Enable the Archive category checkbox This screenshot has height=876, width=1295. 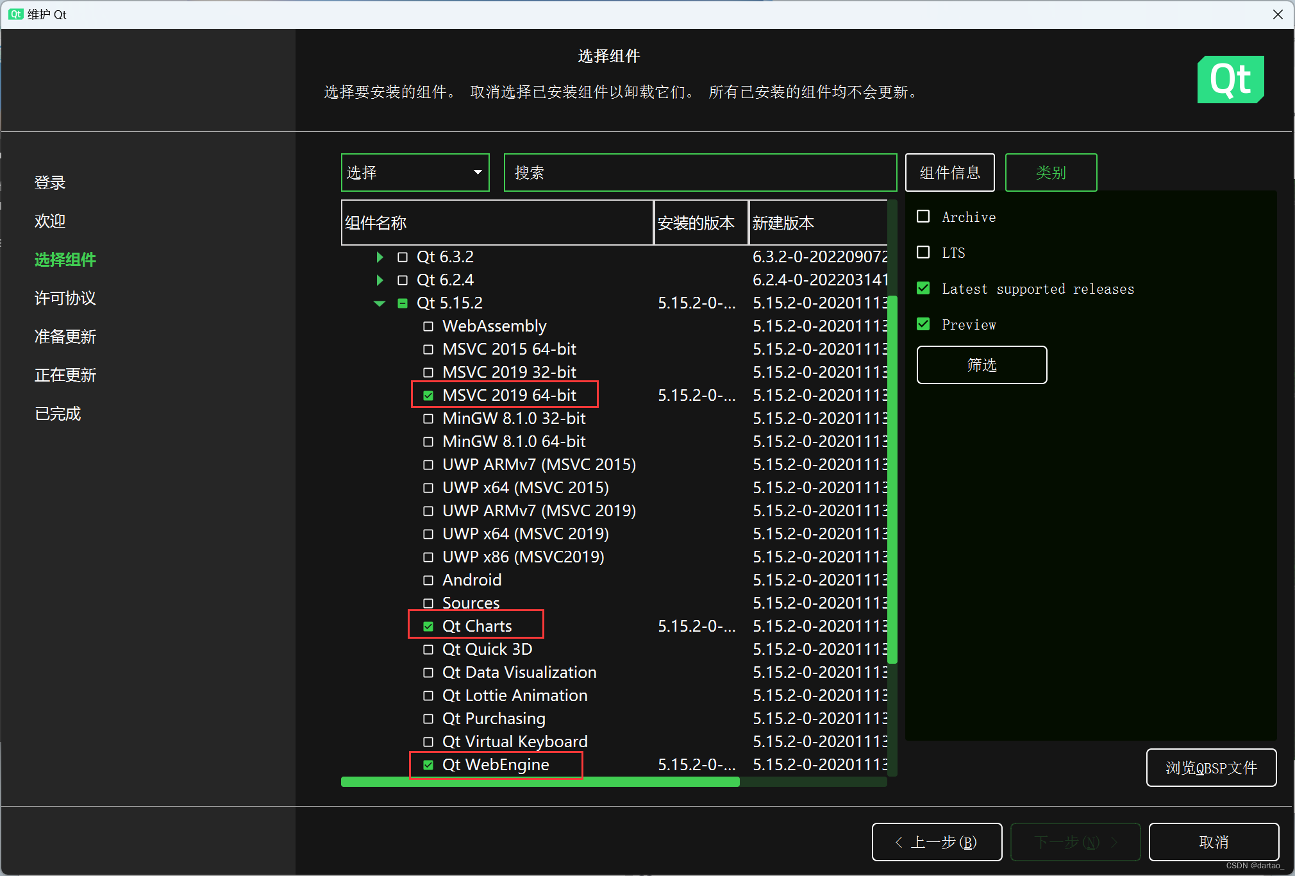pos(923,217)
